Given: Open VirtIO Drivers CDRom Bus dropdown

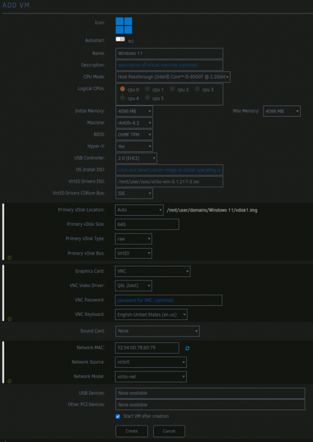Looking at the screenshot, I should tap(134, 193).
